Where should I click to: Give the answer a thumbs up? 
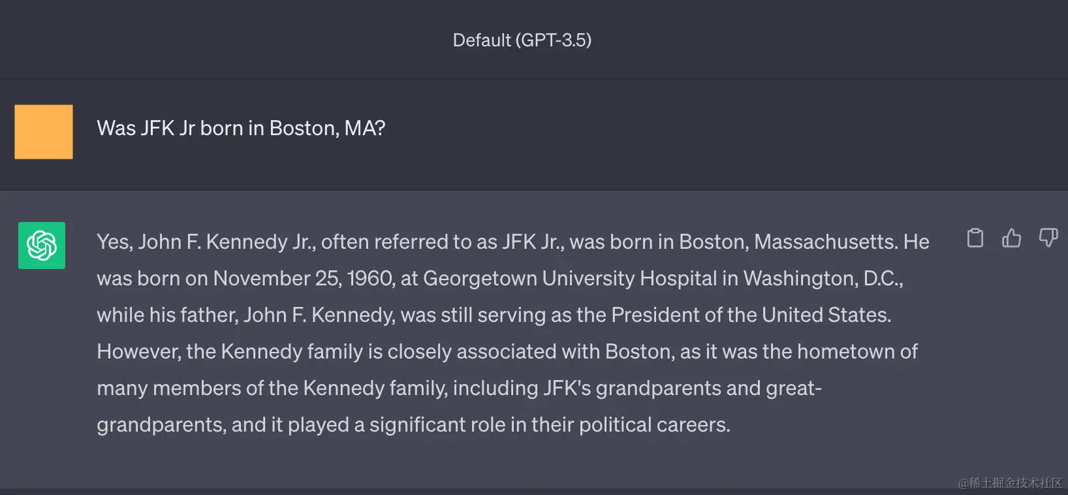pos(1012,238)
